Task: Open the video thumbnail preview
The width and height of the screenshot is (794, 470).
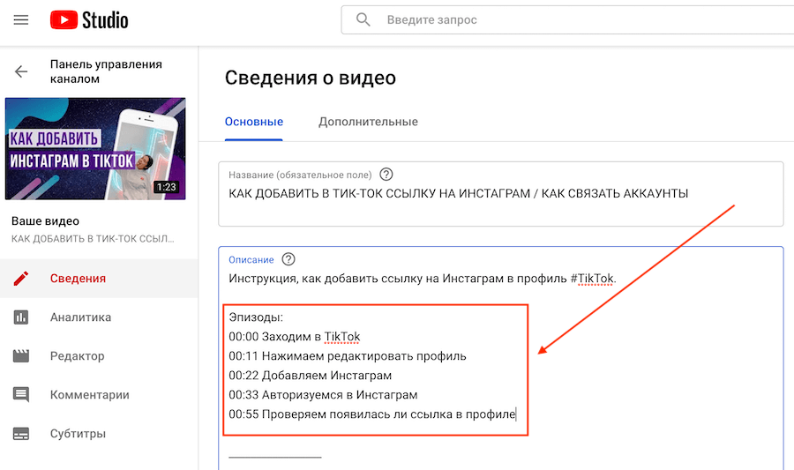Action: (95, 149)
